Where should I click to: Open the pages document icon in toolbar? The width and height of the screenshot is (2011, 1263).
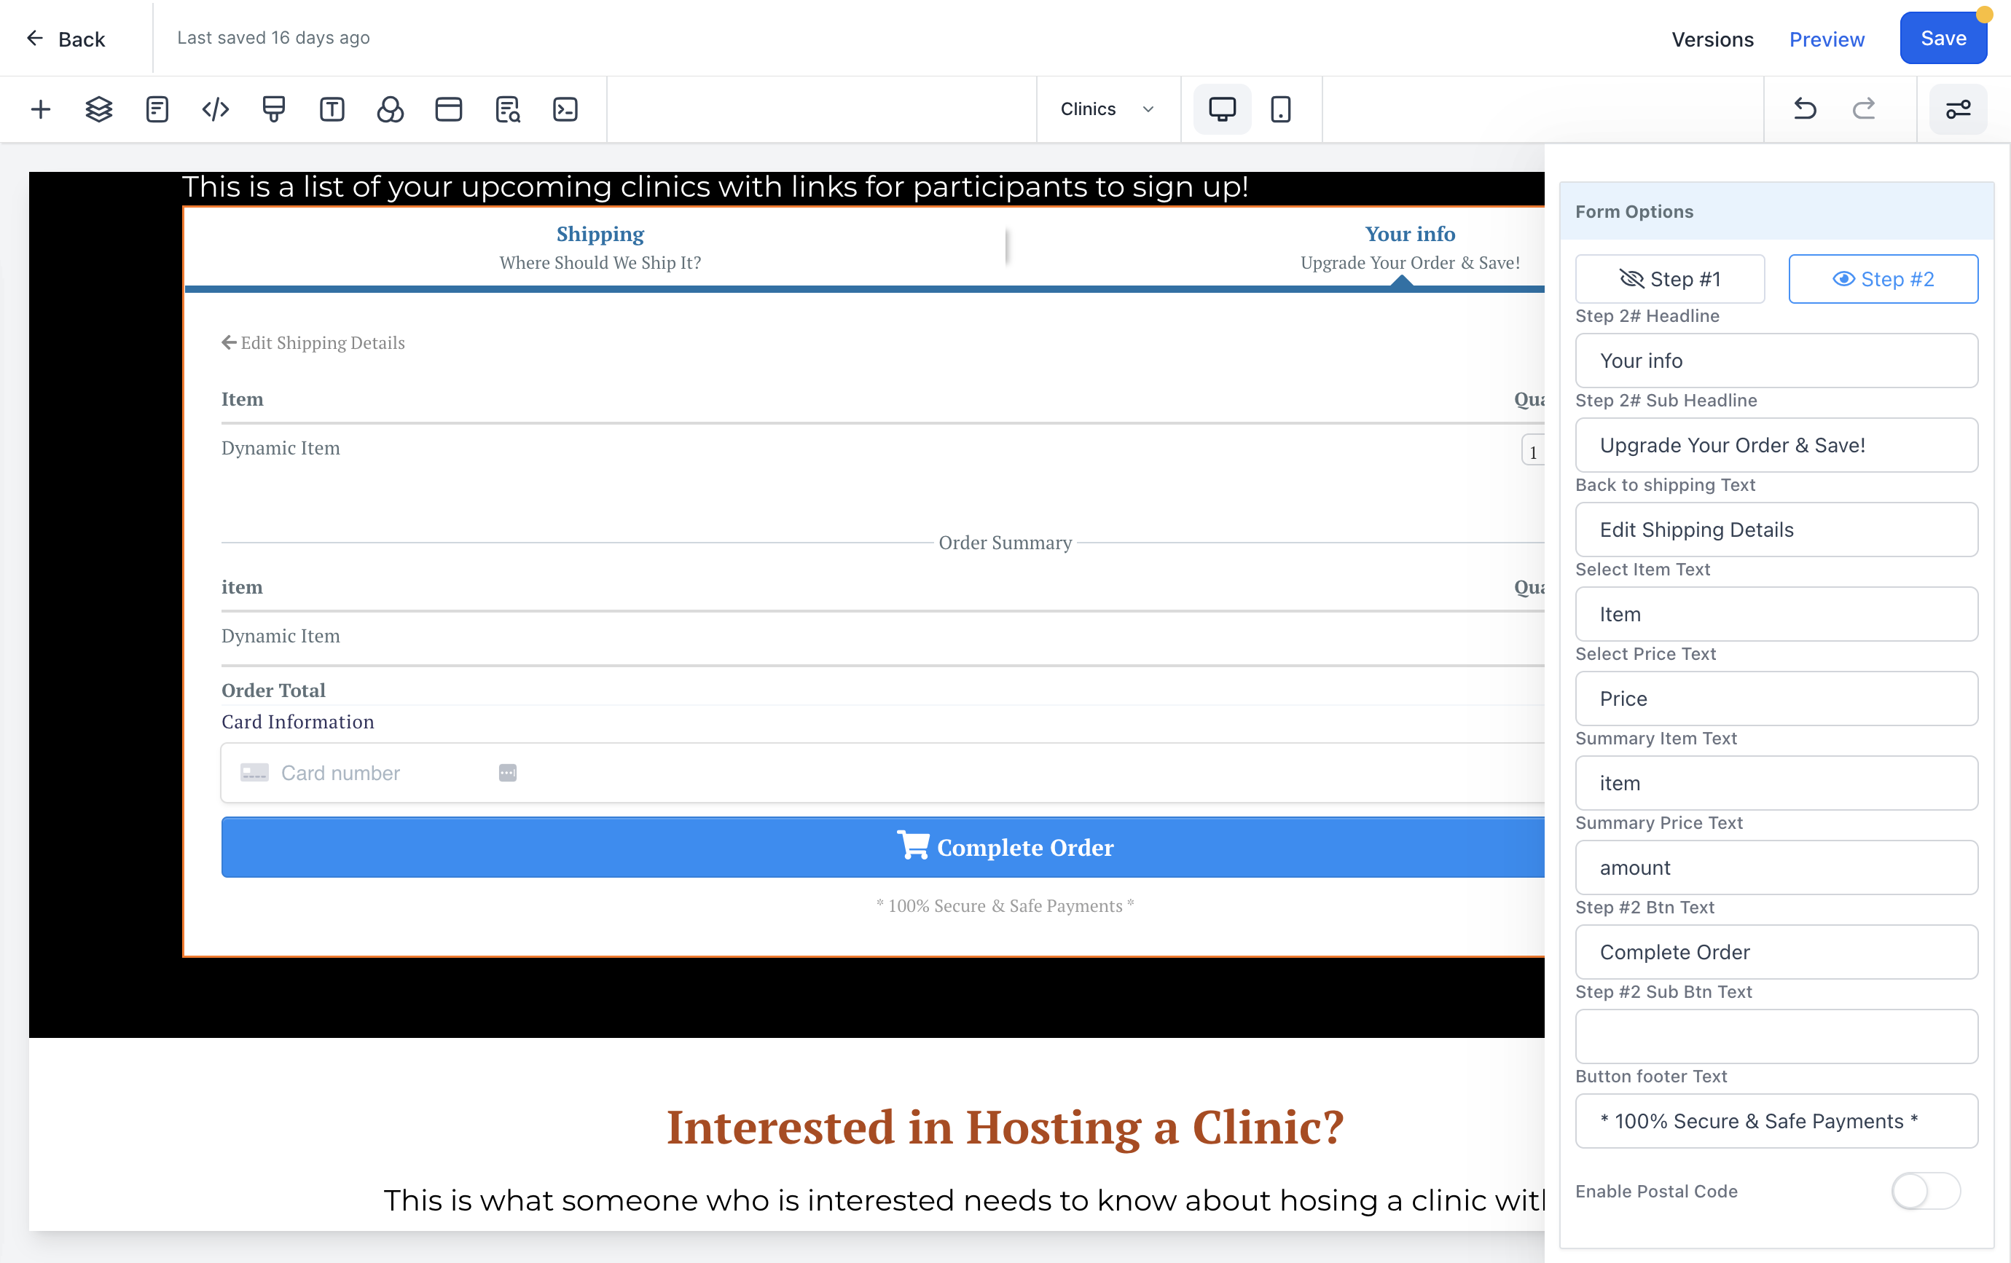point(157,109)
